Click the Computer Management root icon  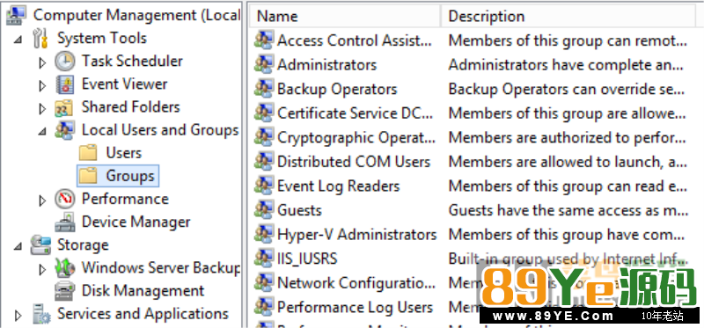(17, 15)
